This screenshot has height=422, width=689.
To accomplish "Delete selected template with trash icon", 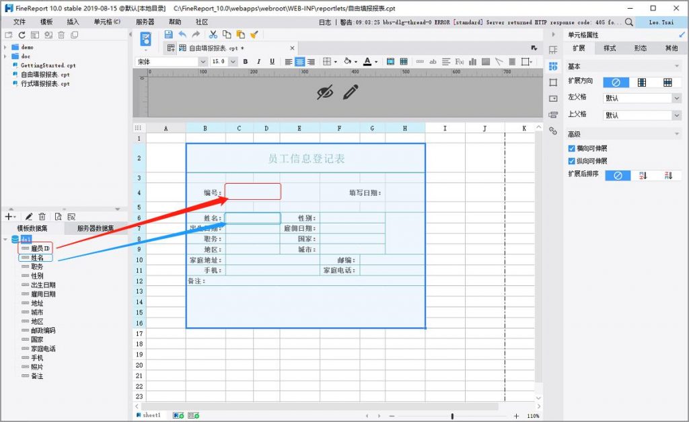I will [x=61, y=35].
